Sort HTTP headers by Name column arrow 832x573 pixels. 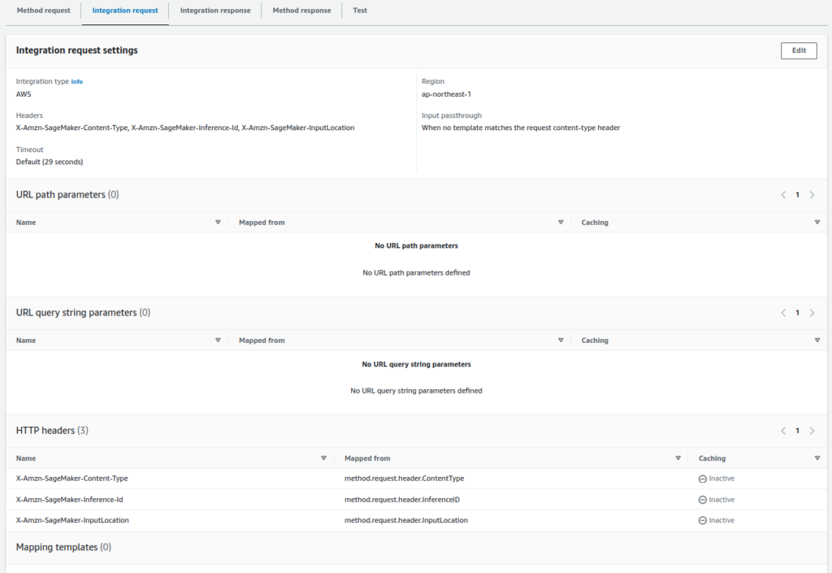coord(323,458)
